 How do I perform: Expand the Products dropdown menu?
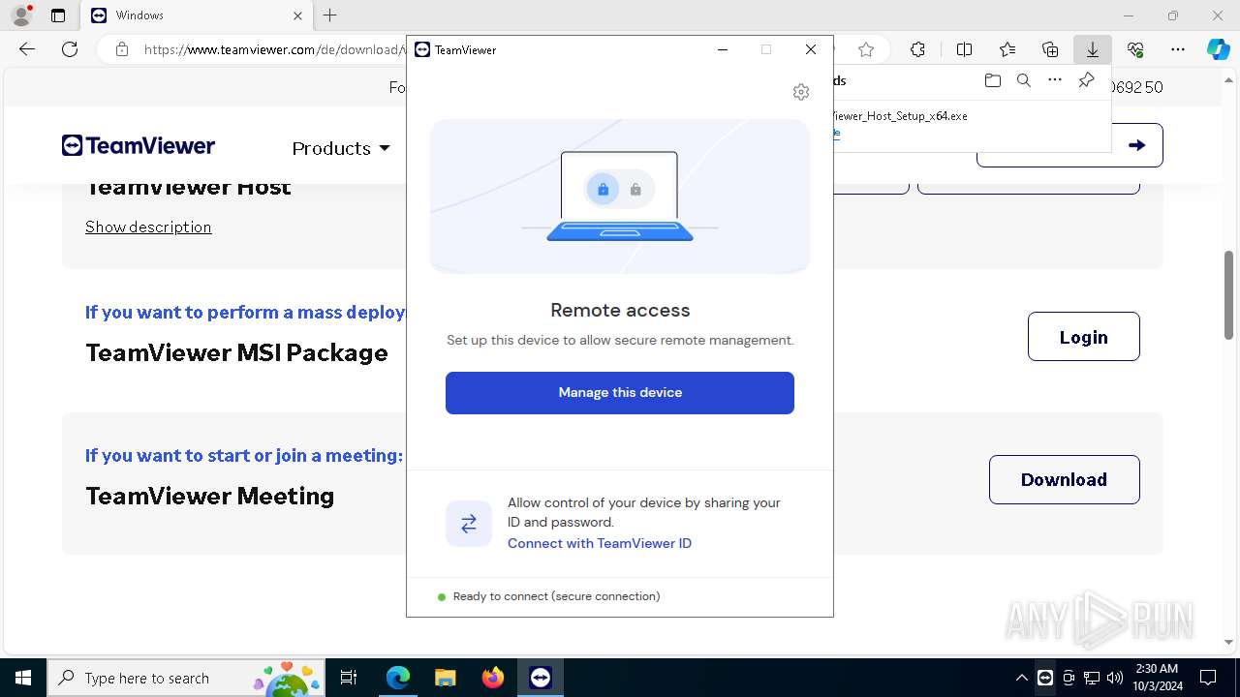click(341, 148)
